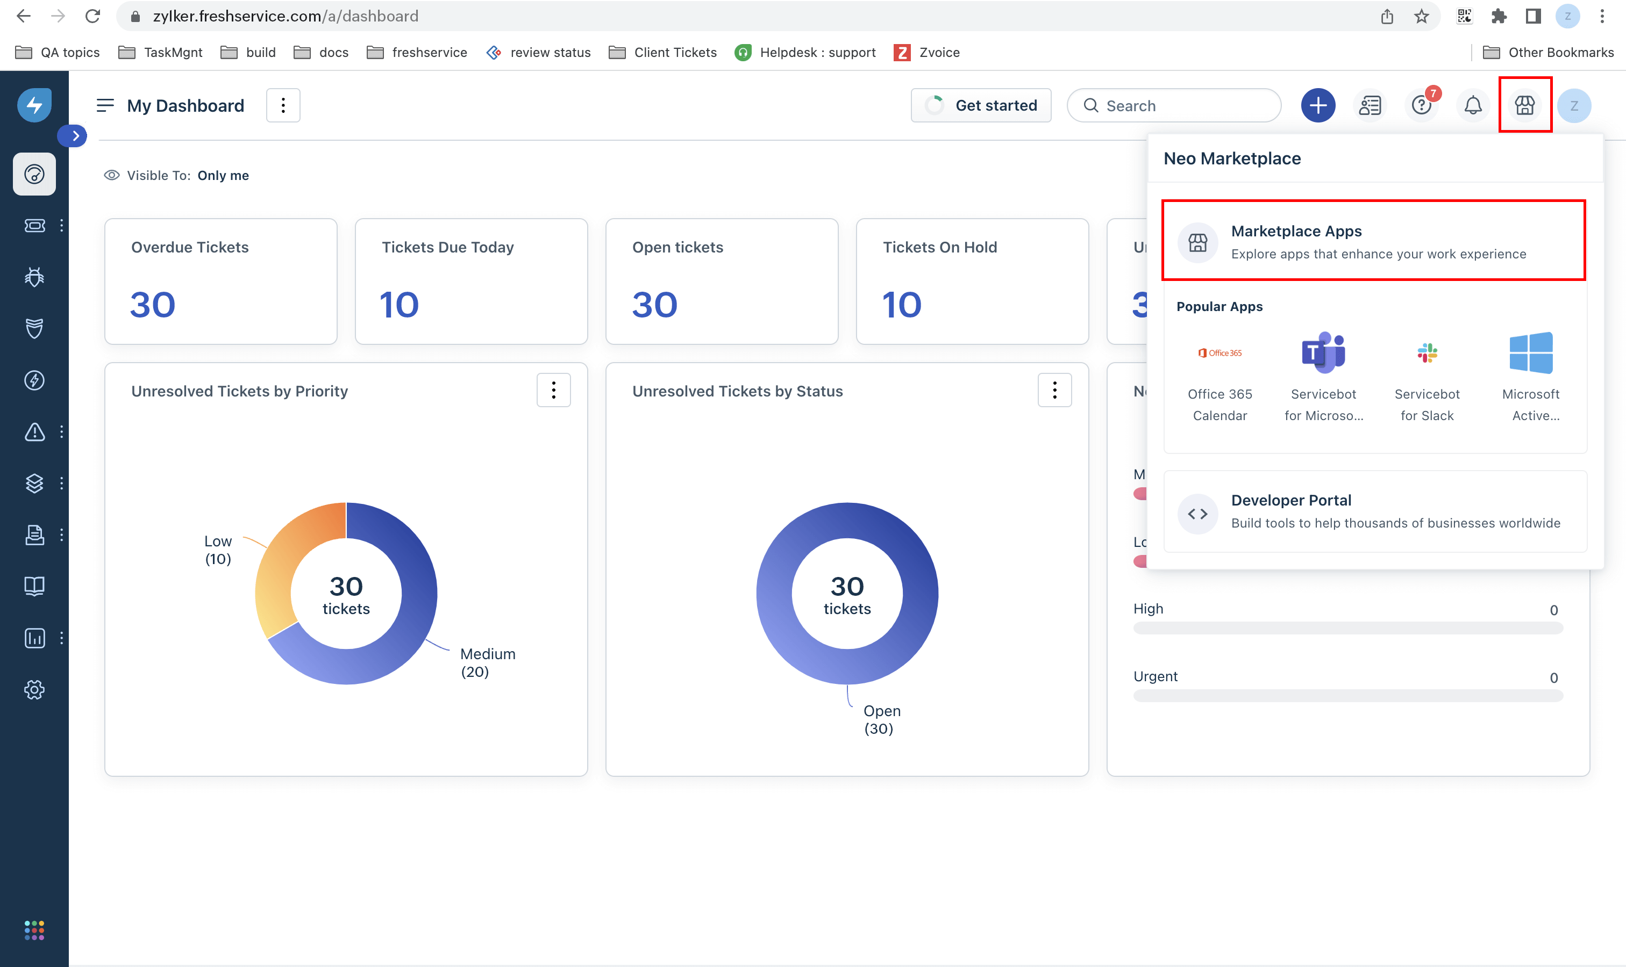Open Admin settings gear in sidebar
This screenshot has width=1626, height=967.
34,689
